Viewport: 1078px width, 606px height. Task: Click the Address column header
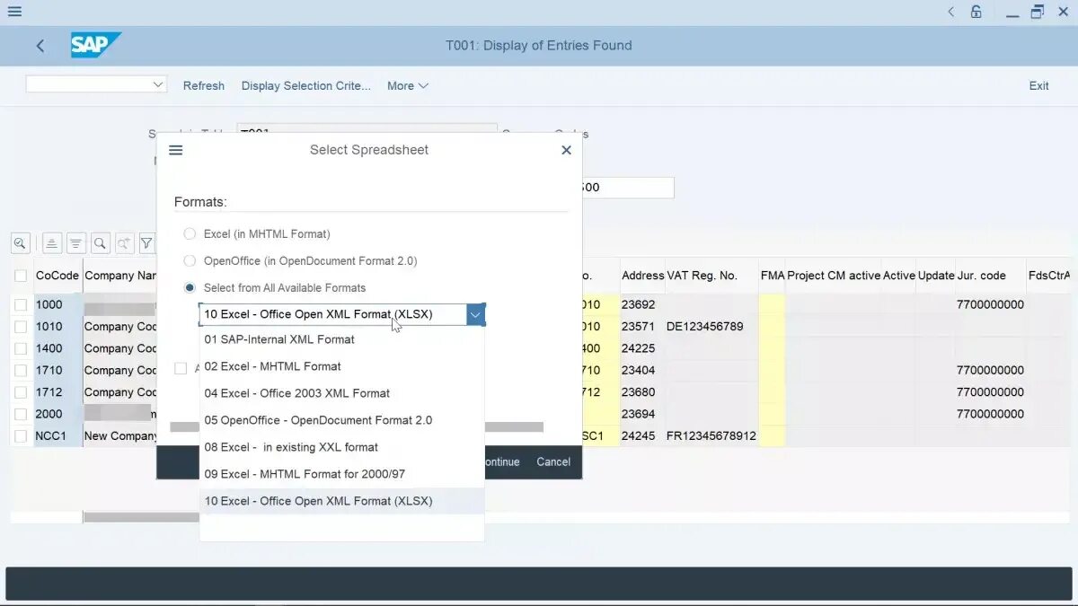(642, 276)
